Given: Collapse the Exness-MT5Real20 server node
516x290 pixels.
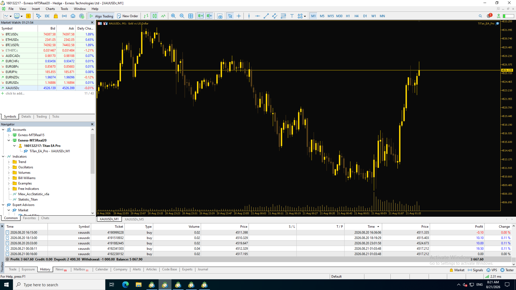Looking at the screenshot, I should coord(9,140).
